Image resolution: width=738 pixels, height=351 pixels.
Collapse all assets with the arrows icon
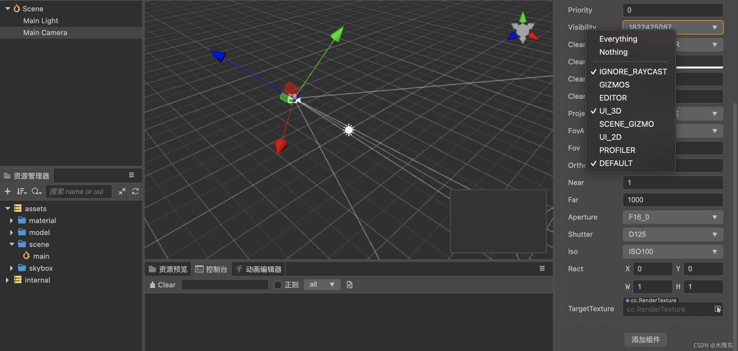click(x=122, y=191)
